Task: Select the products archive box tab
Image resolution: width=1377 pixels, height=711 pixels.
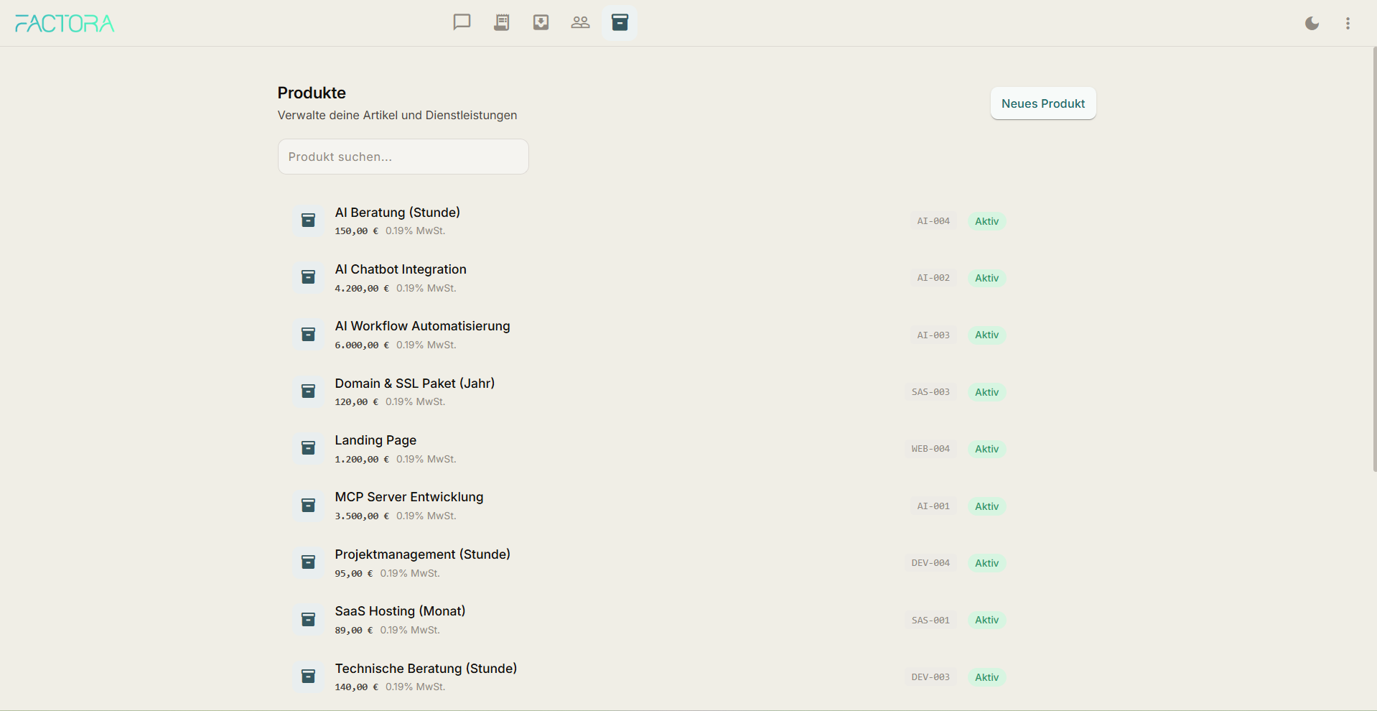Action: coord(620,22)
